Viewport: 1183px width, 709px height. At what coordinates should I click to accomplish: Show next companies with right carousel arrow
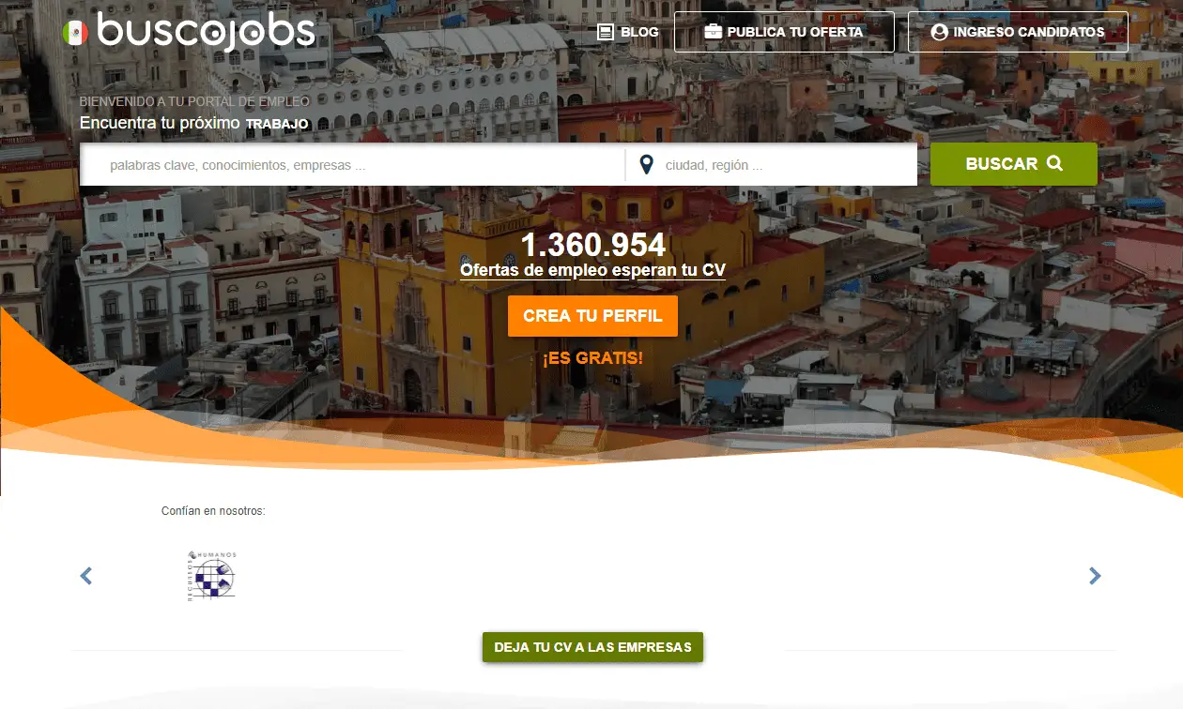[1095, 576]
